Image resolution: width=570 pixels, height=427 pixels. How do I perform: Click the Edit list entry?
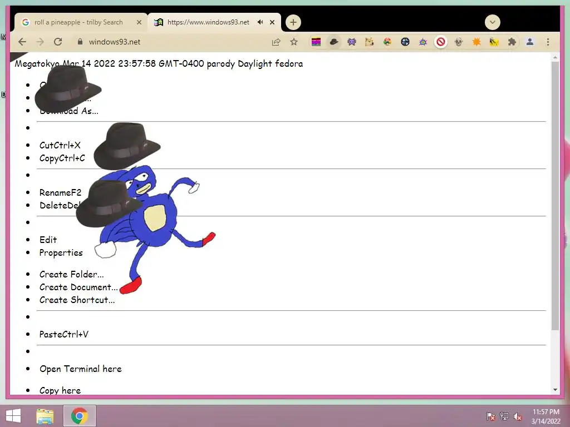(x=48, y=240)
